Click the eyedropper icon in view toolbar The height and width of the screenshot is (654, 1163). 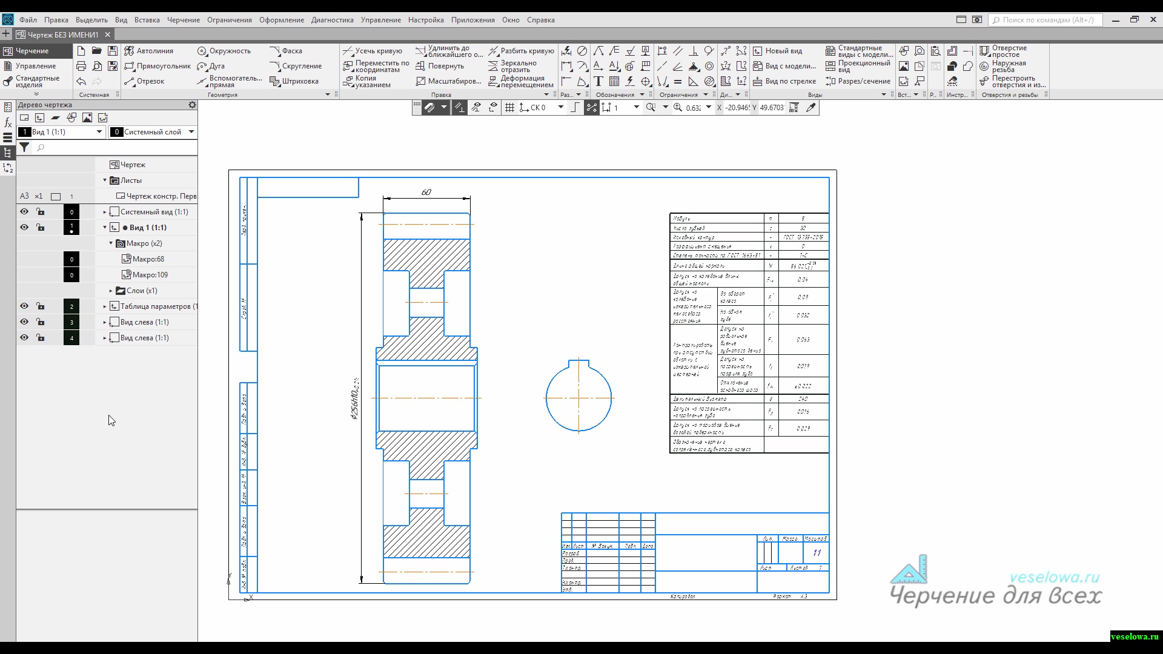[810, 108]
